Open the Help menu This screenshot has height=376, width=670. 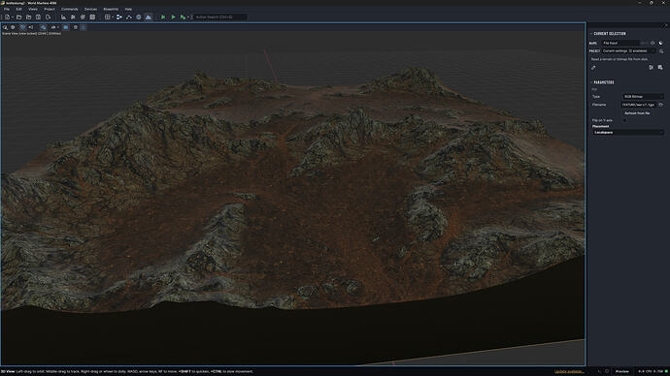coord(128,9)
